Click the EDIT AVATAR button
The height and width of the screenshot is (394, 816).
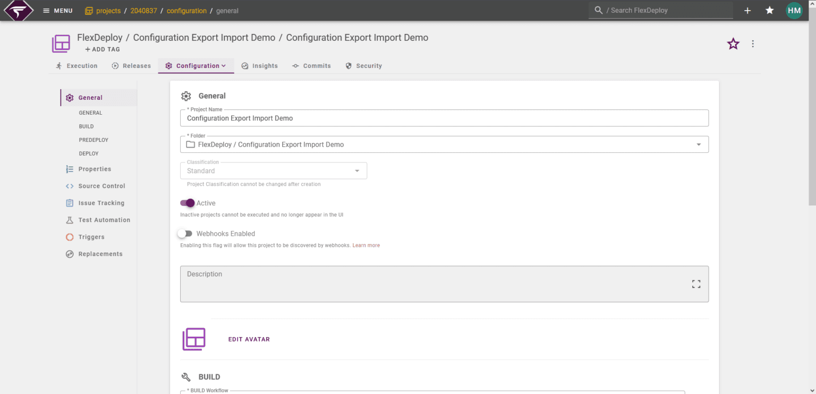point(249,339)
